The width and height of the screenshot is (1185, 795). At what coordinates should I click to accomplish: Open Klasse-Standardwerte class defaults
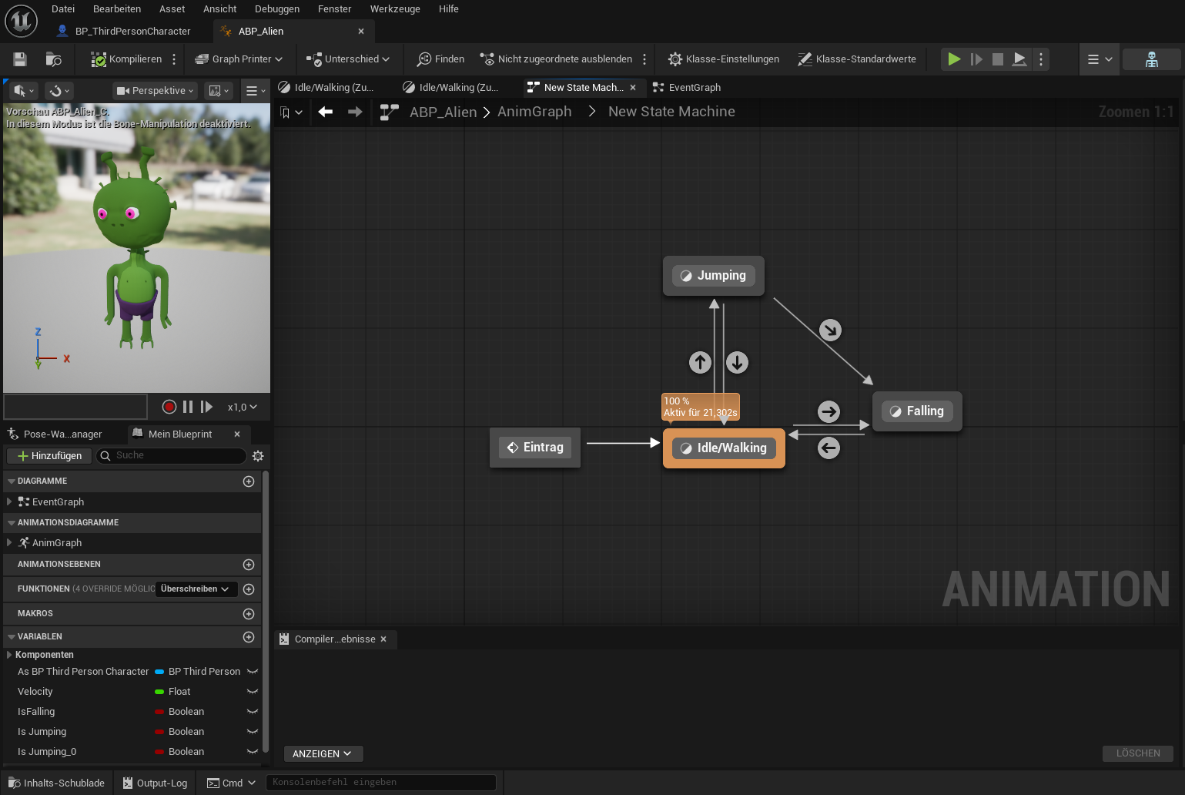[x=857, y=59]
